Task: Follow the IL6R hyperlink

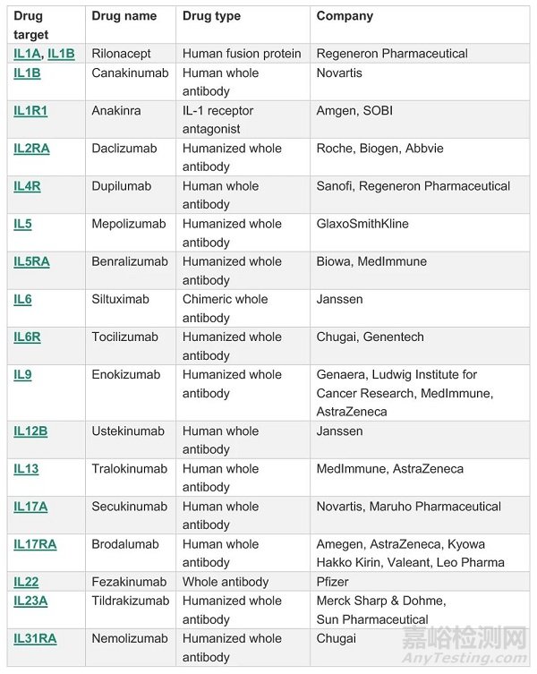Action: tap(27, 337)
